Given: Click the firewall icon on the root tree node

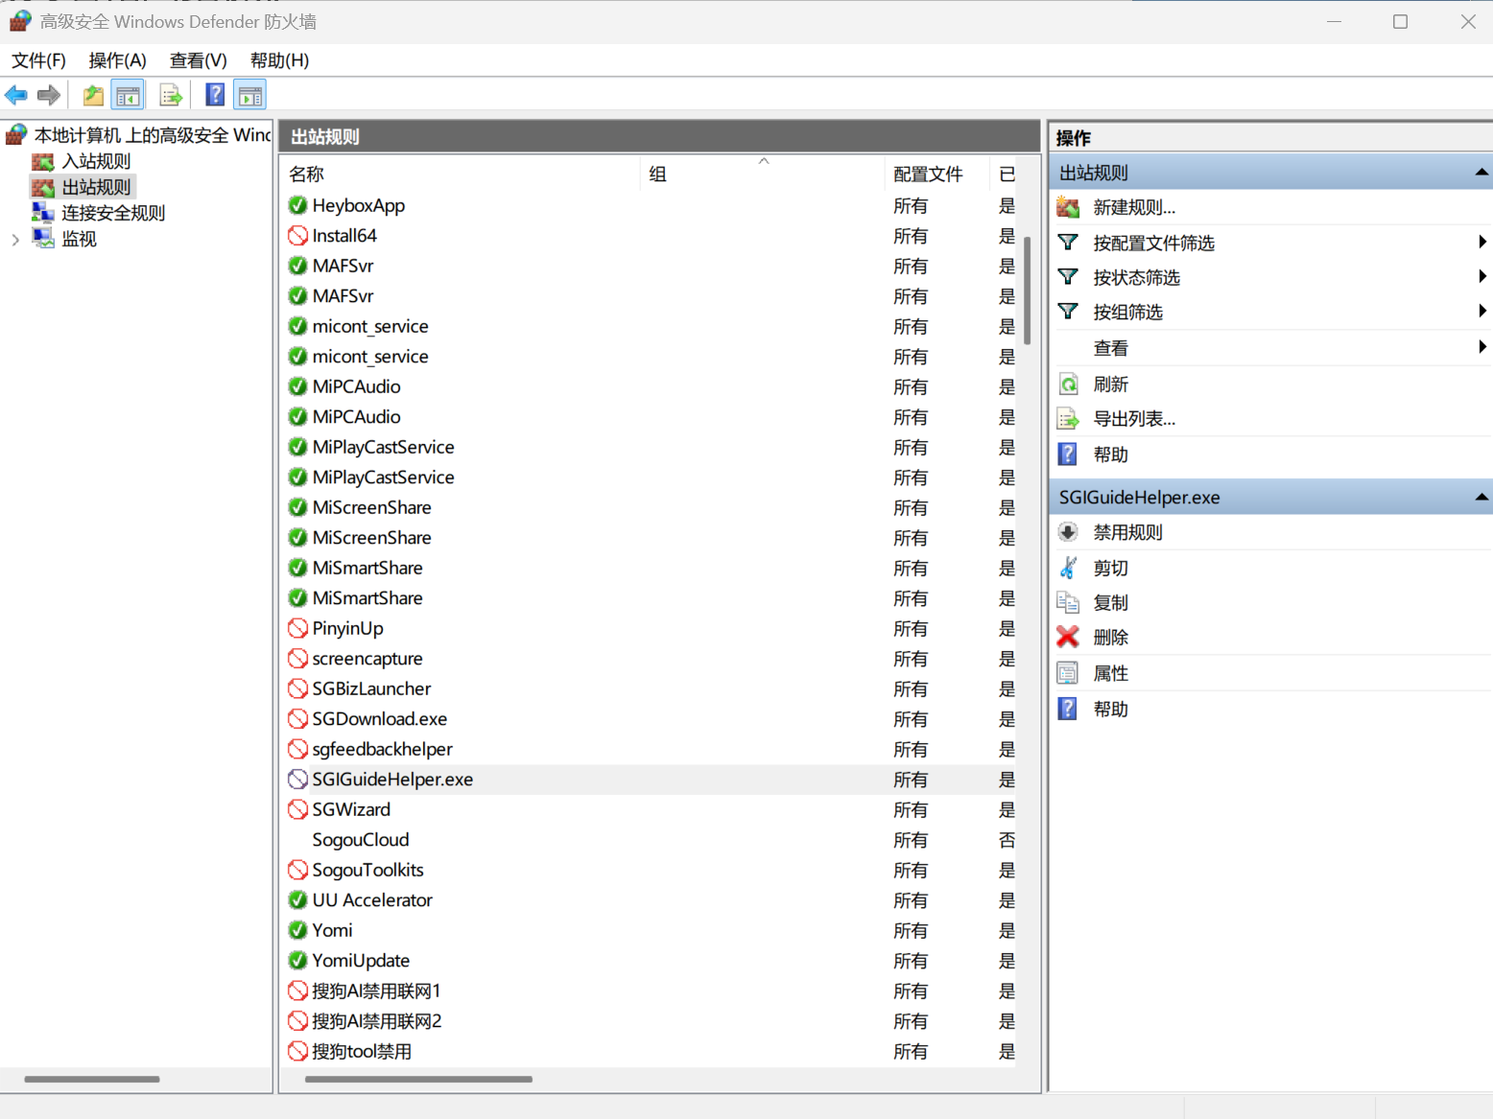Looking at the screenshot, I should coord(16,134).
